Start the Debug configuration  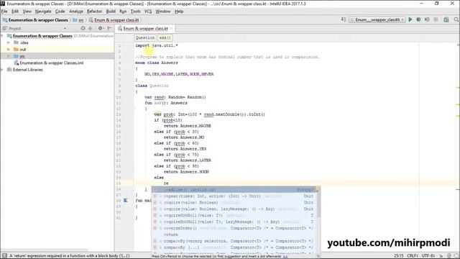[418, 19]
